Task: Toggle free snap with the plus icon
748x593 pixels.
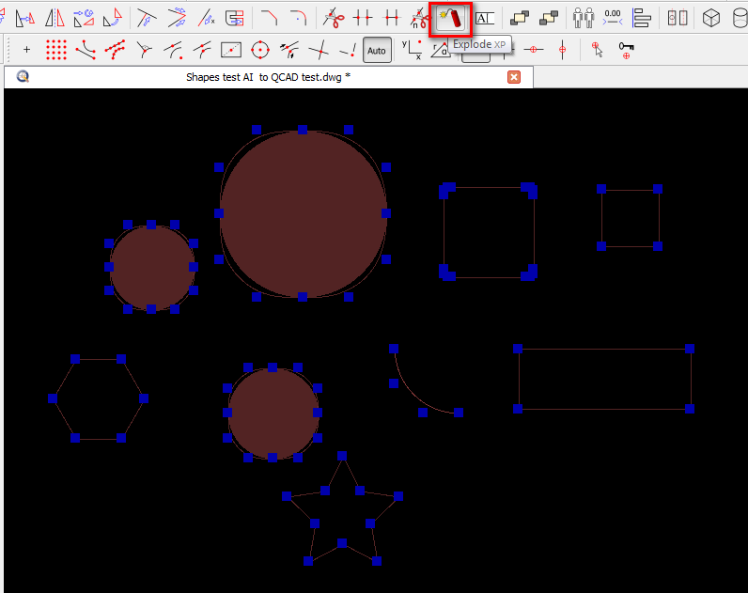Action: coord(26,50)
